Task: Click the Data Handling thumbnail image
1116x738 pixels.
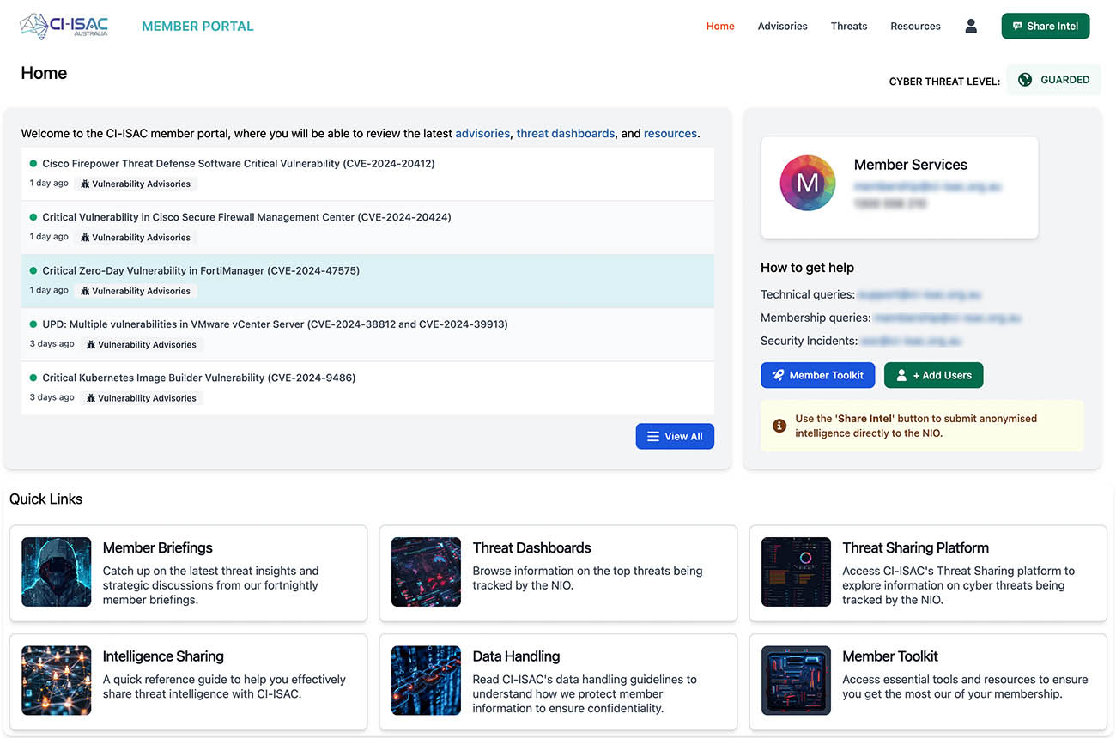Action: tap(427, 681)
